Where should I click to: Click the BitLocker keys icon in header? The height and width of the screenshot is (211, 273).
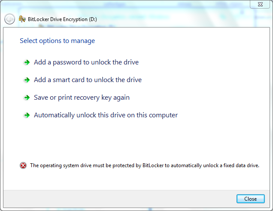22,19
